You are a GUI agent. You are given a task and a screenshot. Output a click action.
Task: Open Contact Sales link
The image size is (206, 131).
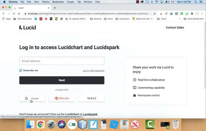(175, 28)
